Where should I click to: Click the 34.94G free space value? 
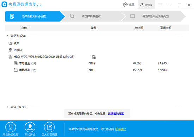click(x=163, y=64)
